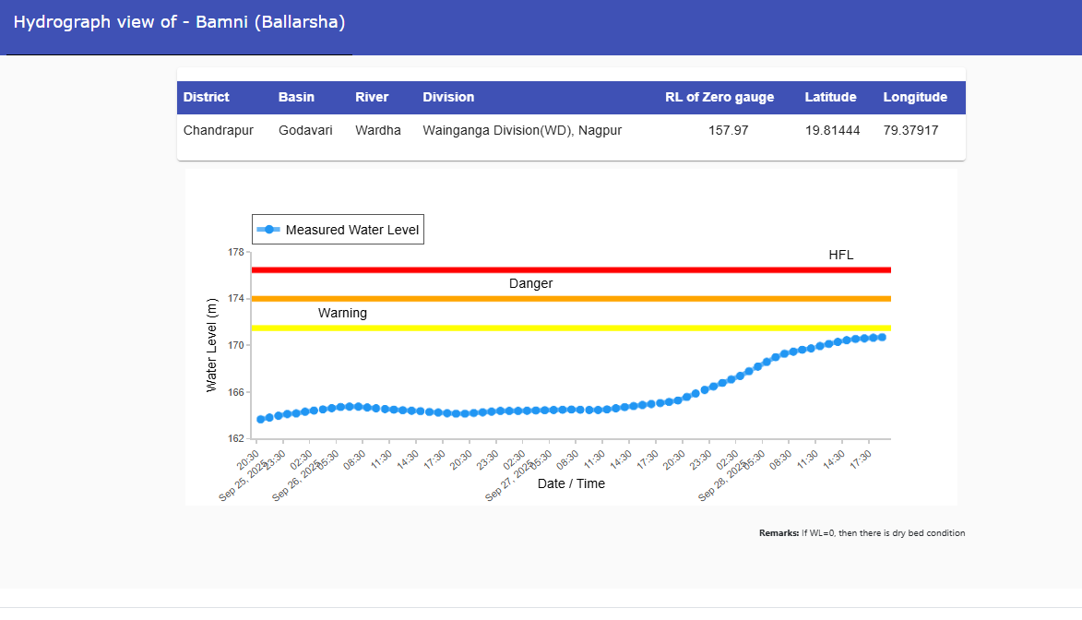Click the Wardha river cell
The image size is (1082, 620).
[x=378, y=130]
